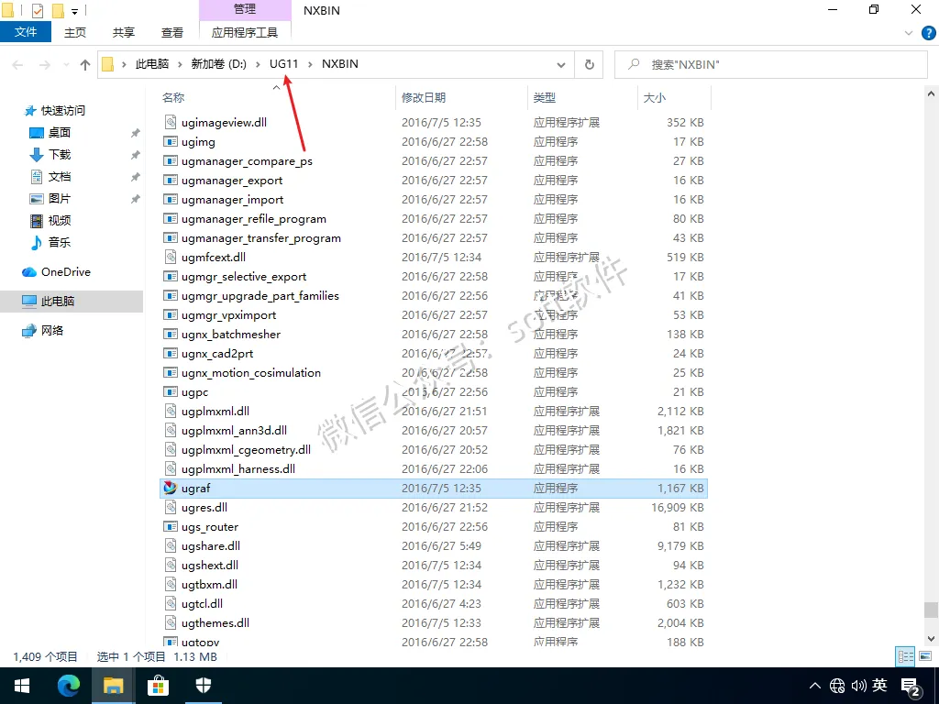Switch to the 查看 ribbon tab
Image resolution: width=939 pixels, height=704 pixels.
click(171, 32)
